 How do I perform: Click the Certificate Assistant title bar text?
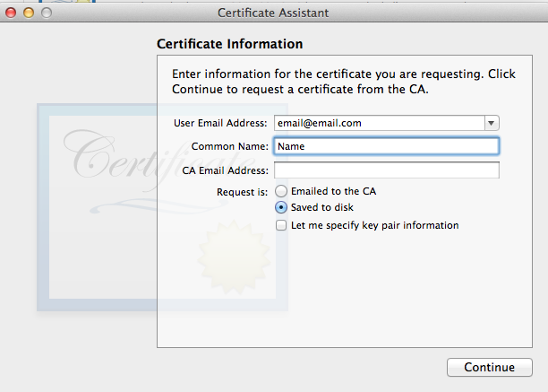coord(273,13)
